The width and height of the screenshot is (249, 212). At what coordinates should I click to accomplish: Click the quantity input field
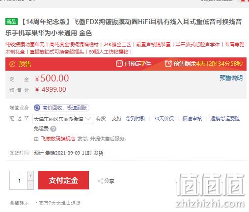(18, 180)
